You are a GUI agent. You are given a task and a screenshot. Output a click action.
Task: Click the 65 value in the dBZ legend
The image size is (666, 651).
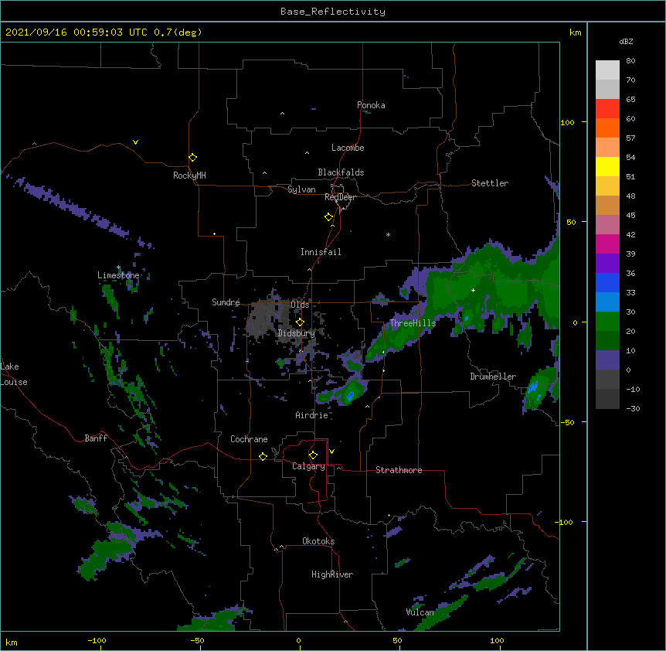coord(630,100)
